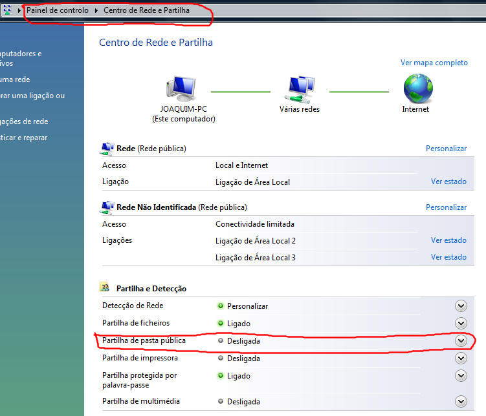Expand the Partilha de pasta pública options

pos(461,341)
